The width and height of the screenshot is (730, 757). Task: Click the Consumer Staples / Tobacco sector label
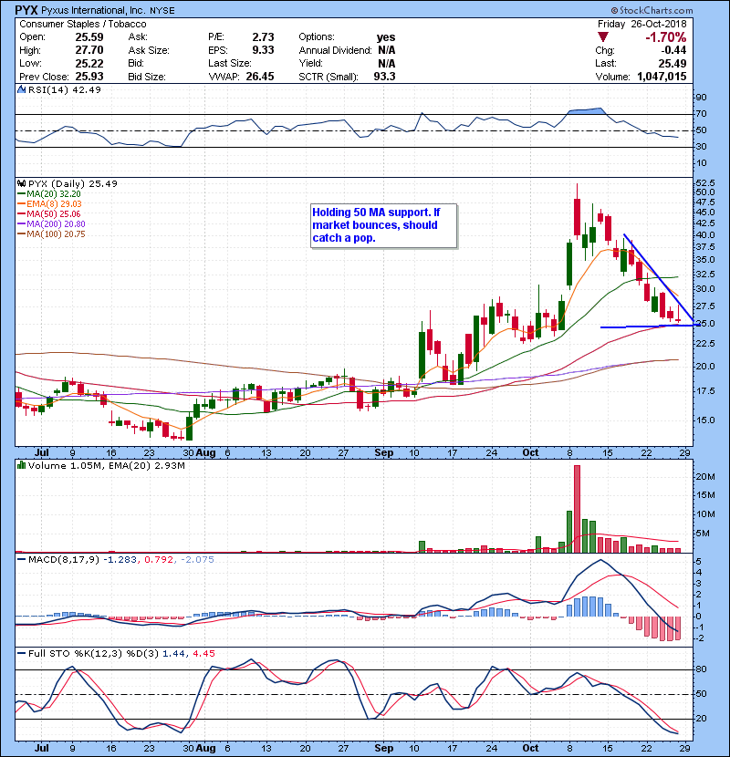click(x=83, y=24)
